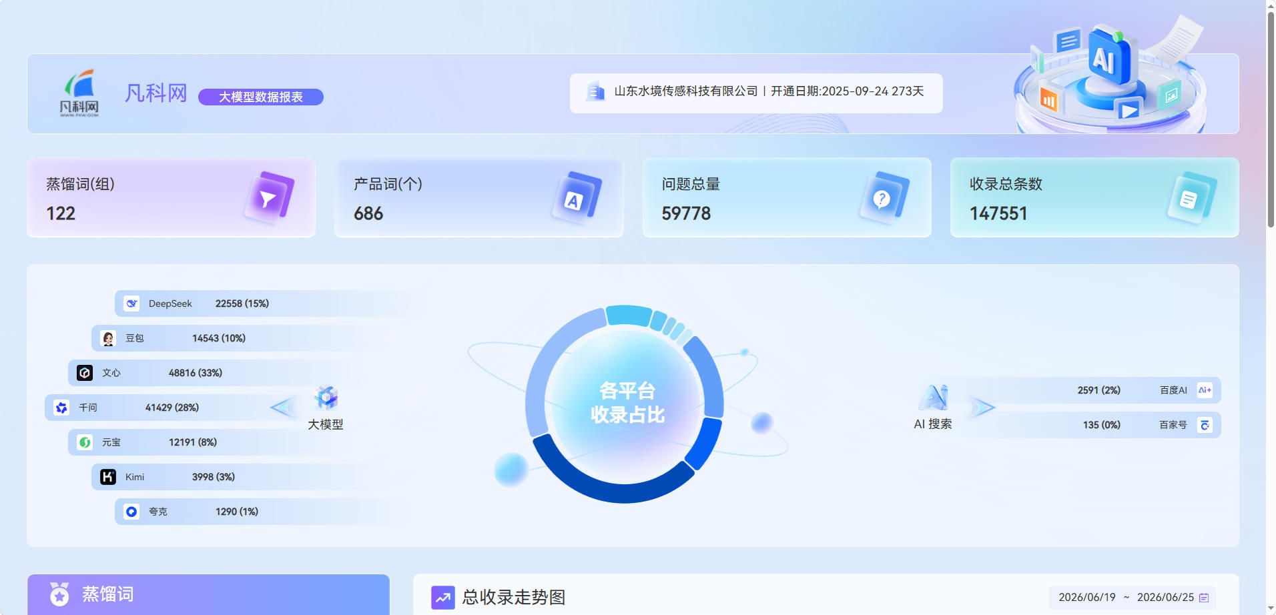Click the 收录总条数 card label
1276x615 pixels.
click(x=1006, y=184)
